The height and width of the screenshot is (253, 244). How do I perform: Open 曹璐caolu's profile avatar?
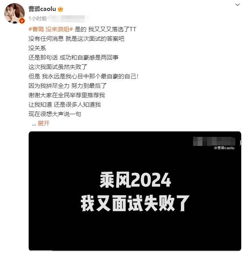point(15,13)
